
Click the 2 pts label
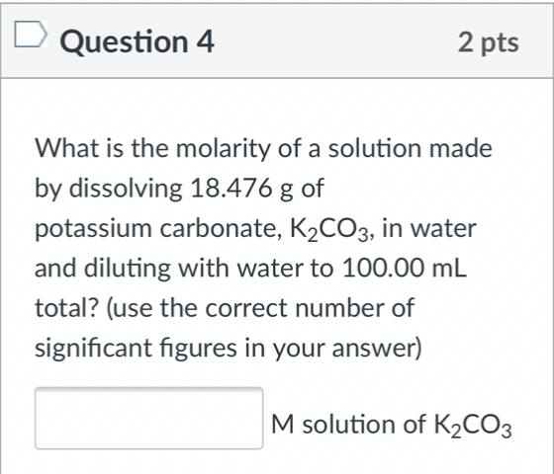tap(489, 42)
